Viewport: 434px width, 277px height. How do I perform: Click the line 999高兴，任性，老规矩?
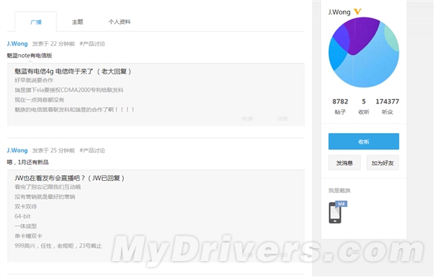pyautogui.click(x=58, y=246)
